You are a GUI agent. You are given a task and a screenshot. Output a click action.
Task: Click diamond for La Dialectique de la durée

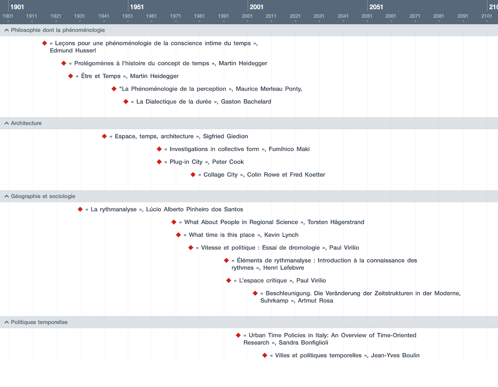pos(126,101)
